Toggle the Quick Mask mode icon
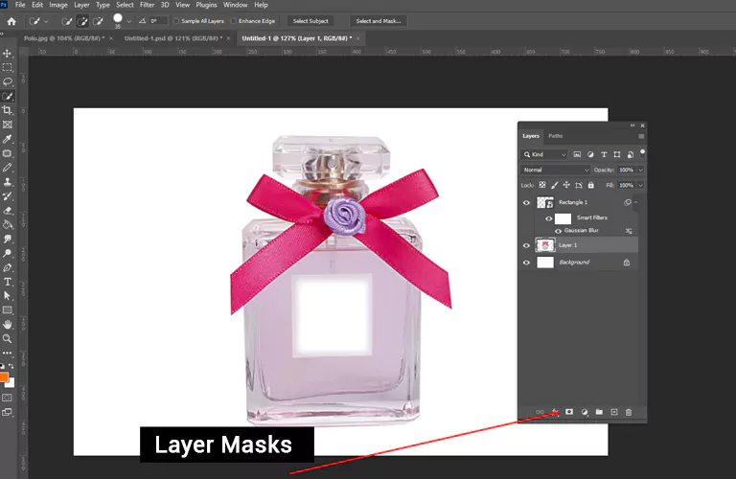Image resolution: width=736 pixels, height=479 pixels. (7, 398)
